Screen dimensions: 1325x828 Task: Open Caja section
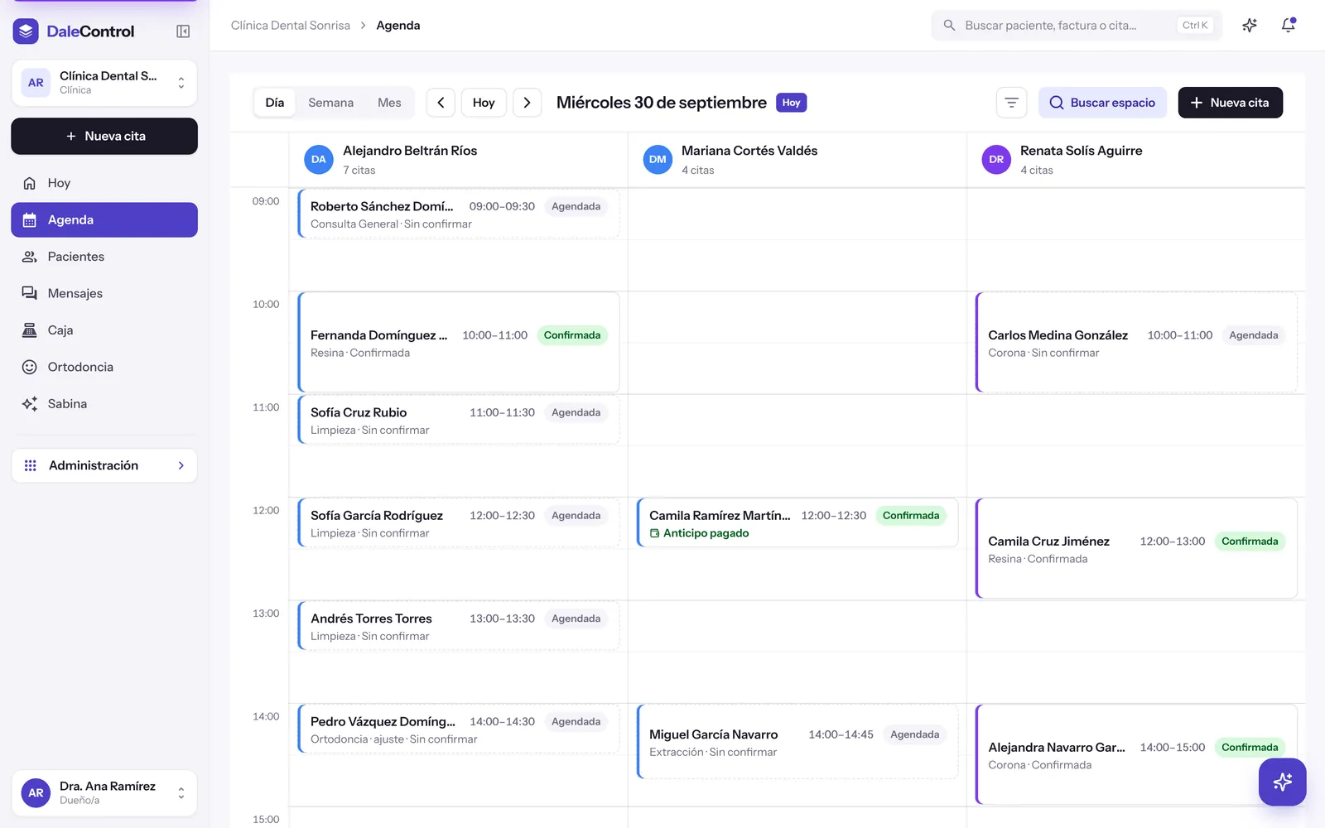tap(104, 330)
